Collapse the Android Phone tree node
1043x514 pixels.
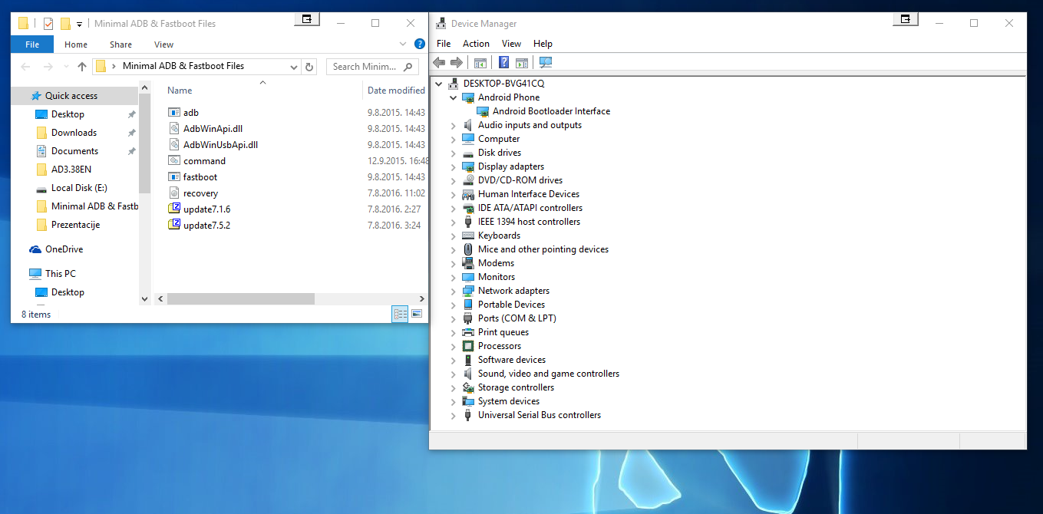coord(453,97)
